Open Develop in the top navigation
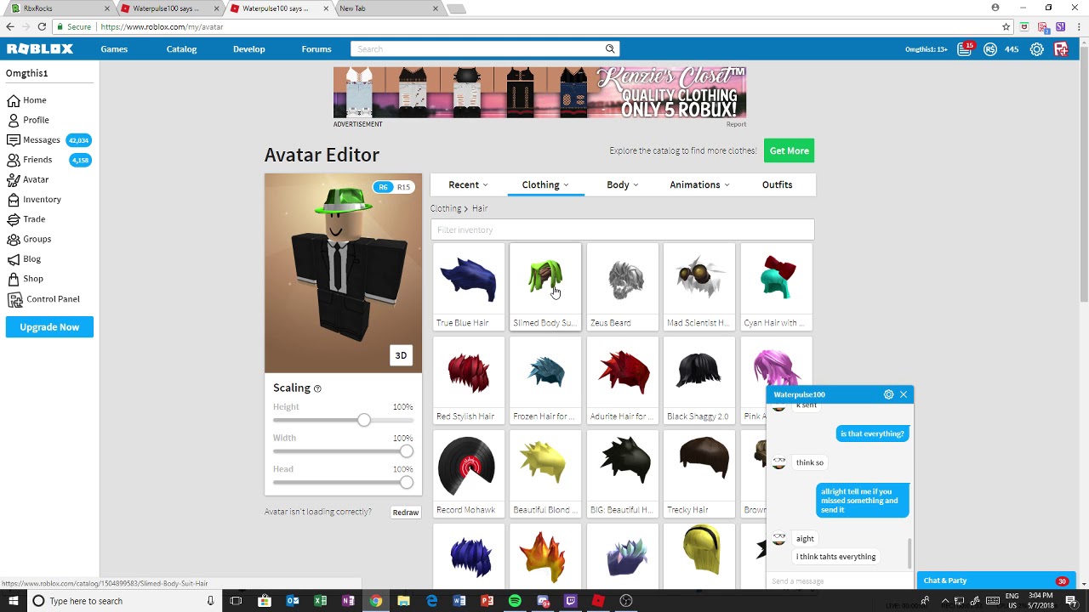The width and height of the screenshot is (1089, 612). point(249,49)
